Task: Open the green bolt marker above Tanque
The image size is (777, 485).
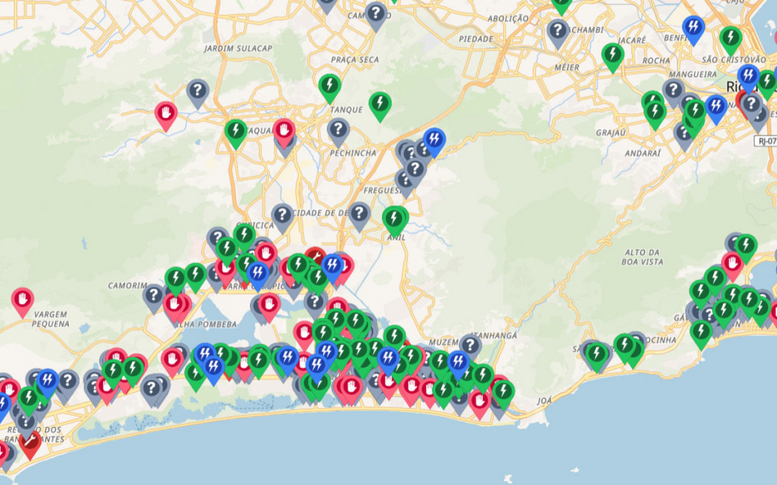Action: tap(330, 86)
